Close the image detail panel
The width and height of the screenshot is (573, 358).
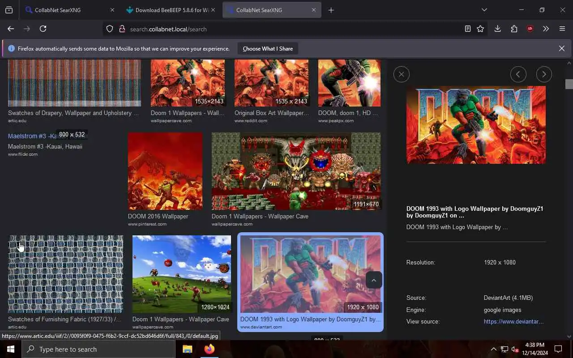(x=402, y=74)
